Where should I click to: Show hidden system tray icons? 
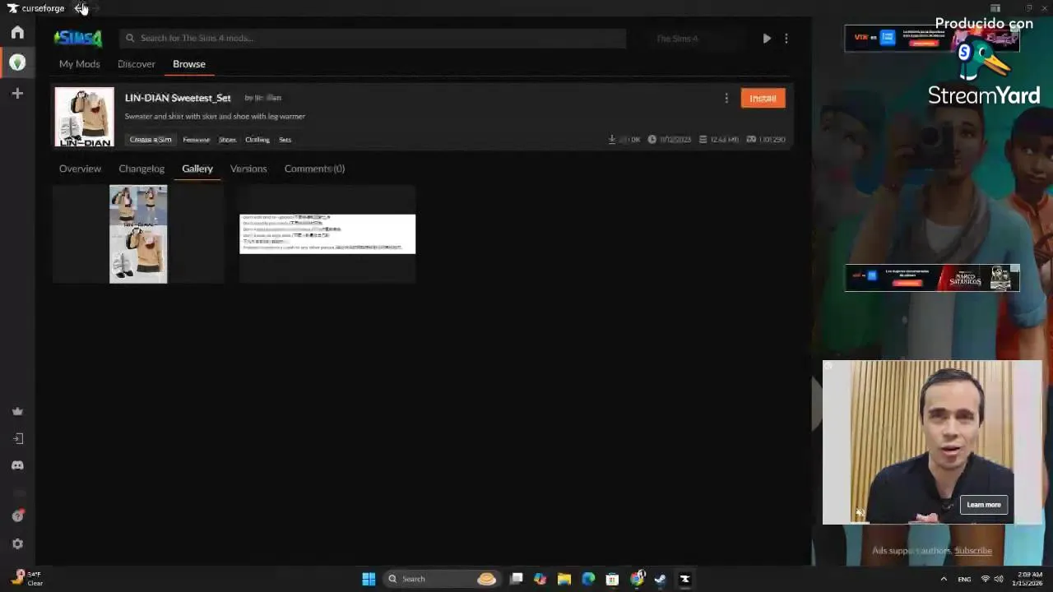pos(944,579)
